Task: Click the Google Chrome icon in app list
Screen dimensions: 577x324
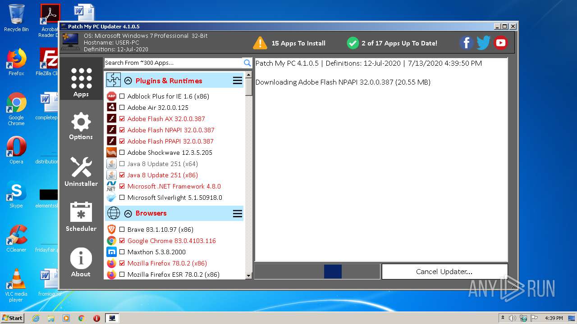Action: [x=111, y=241]
